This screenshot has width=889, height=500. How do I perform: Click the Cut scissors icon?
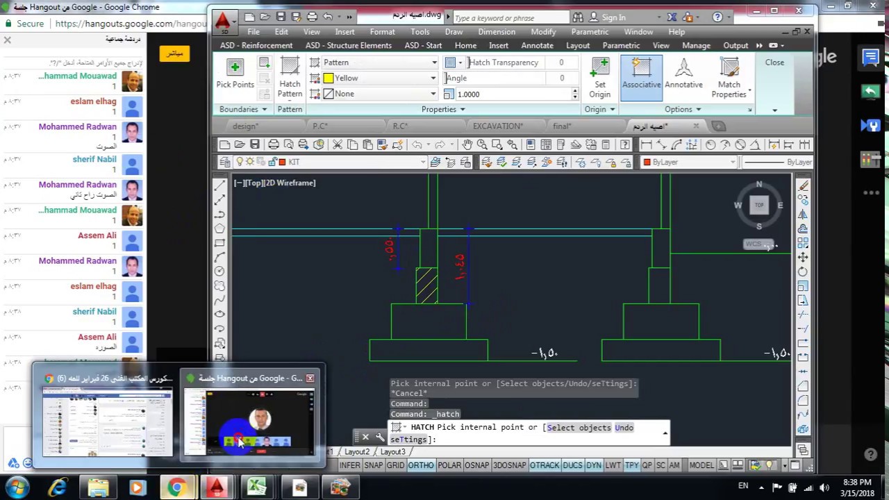338,144
